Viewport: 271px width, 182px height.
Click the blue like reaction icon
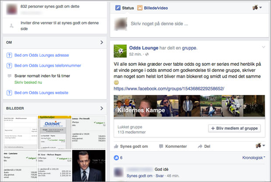pyautogui.click(x=116, y=157)
